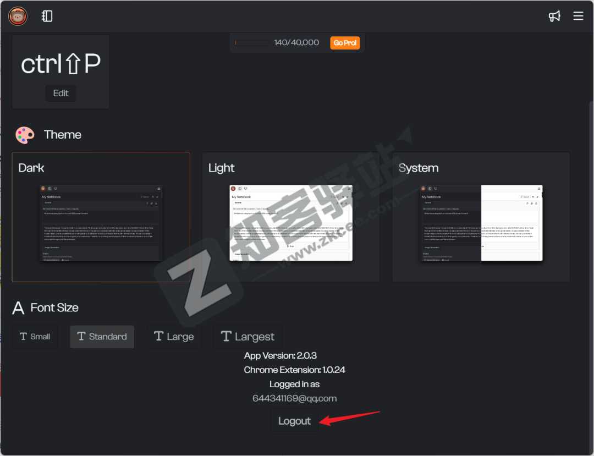
Task: Click the Go Pro! upgrade button
Action: coord(345,43)
